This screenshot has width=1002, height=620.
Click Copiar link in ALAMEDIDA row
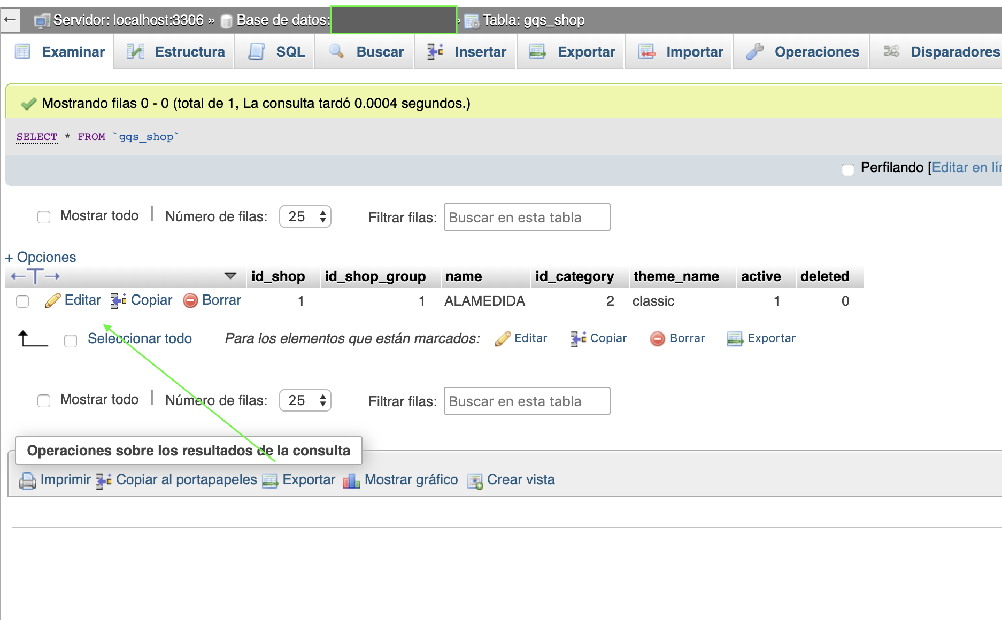tap(152, 300)
